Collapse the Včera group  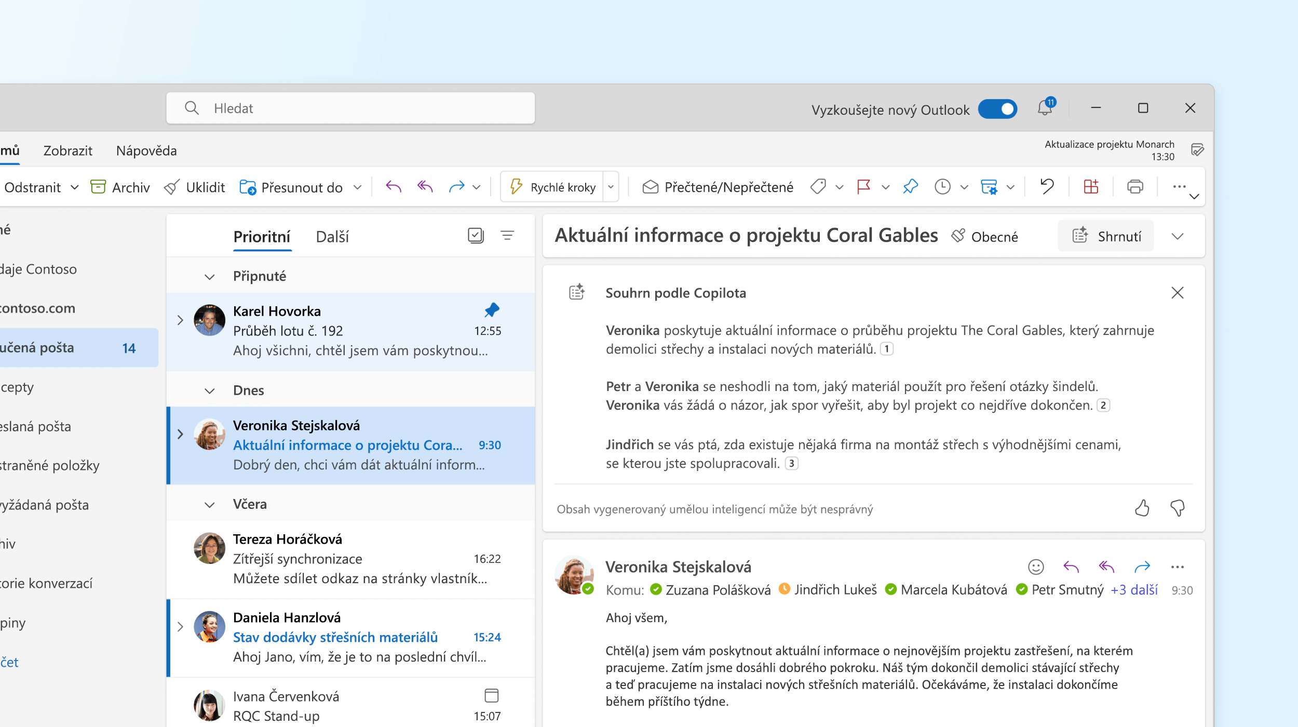pos(209,505)
